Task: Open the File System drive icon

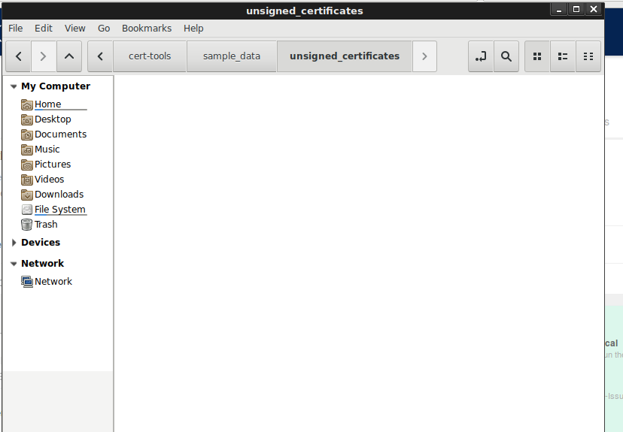Action: click(x=26, y=210)
